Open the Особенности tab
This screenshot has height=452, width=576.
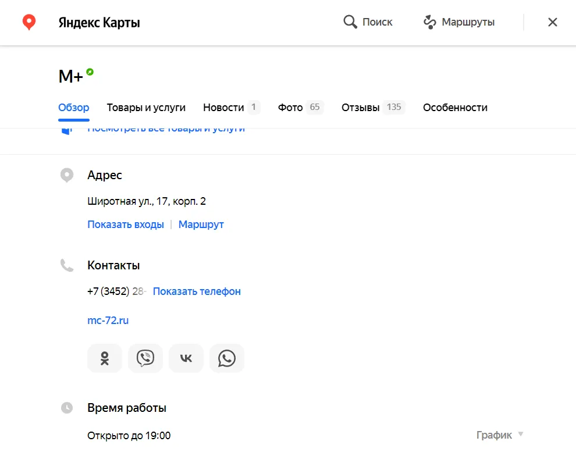point(455,108)
